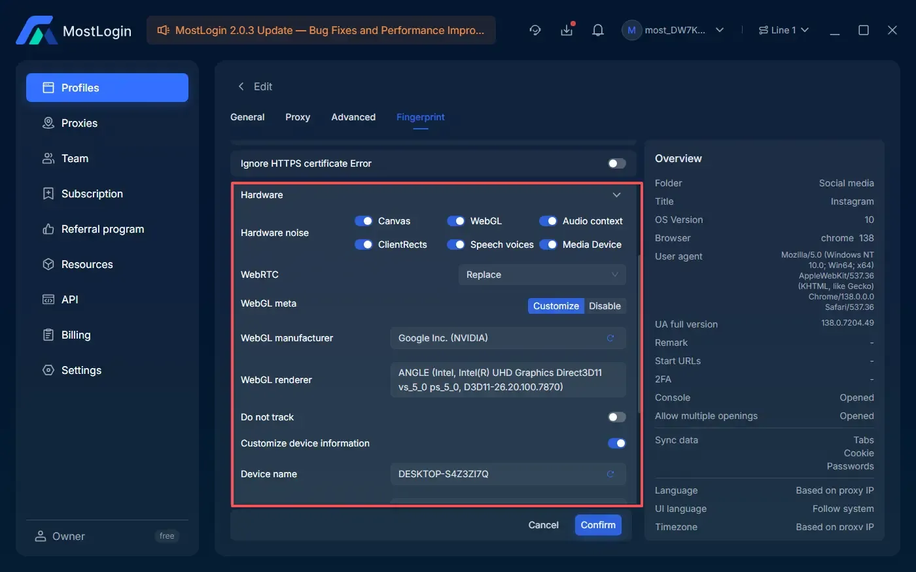Open Resources in the sidebar
Viewport: 916px width, 572px height.
click(x=107, y=264)
